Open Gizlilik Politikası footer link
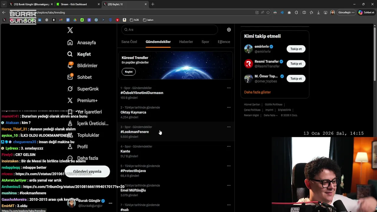Viewport: 377px width, 212px height. click(x=274, y=105)
